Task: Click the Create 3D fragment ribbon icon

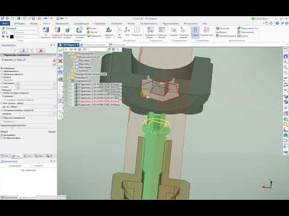Action: 57,32
